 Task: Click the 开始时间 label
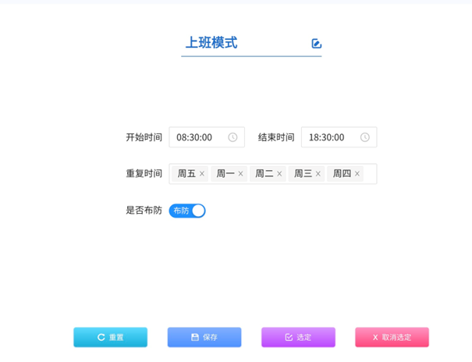pyautogui.click(x=144, y=137)
